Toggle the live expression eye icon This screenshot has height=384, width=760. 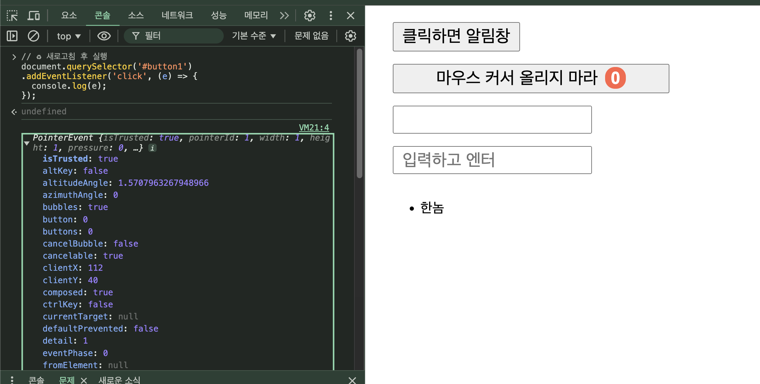pos(104,36)
